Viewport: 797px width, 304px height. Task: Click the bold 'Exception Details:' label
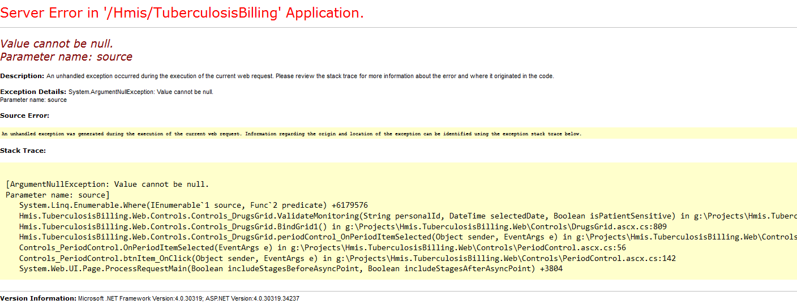pos(33,92)
